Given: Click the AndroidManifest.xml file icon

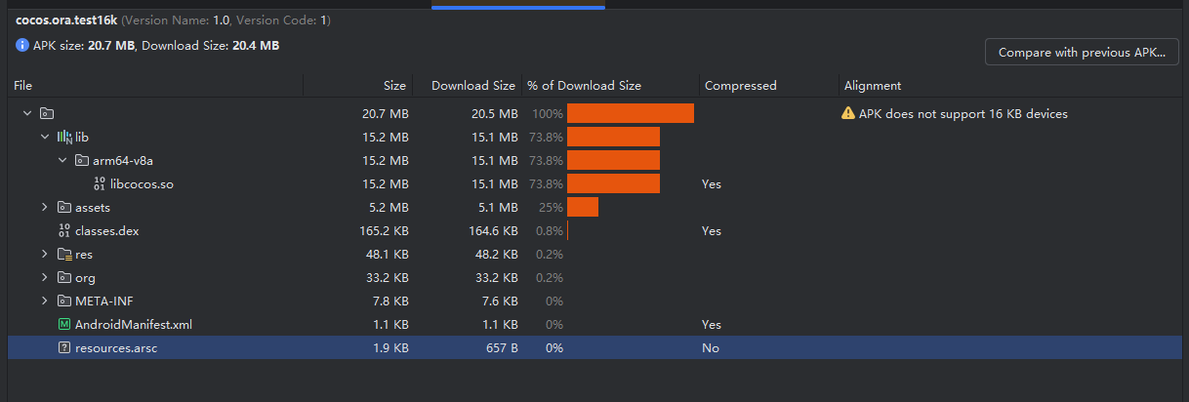Looking at the screenshot, I should pos(64,325).
